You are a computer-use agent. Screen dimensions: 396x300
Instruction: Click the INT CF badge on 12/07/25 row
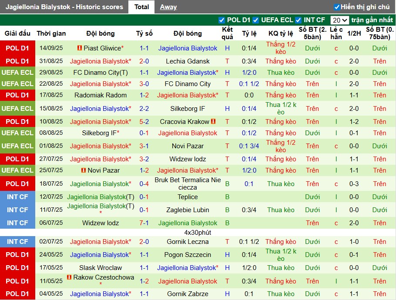(x=17, y=197)
